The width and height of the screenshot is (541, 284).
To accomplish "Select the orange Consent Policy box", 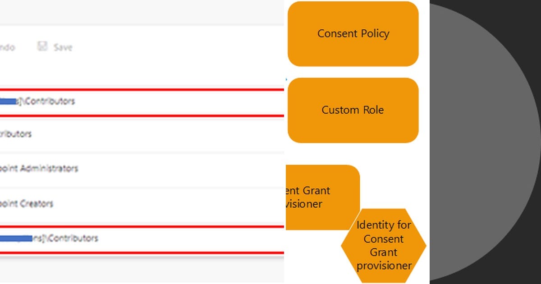I will pyautogui.click(x=353, y=33).
